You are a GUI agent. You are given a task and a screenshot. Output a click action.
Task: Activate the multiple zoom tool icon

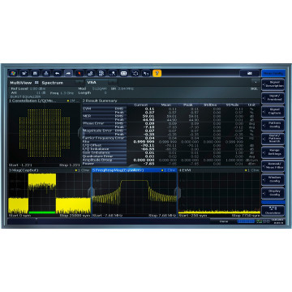(x=101, y=73)
